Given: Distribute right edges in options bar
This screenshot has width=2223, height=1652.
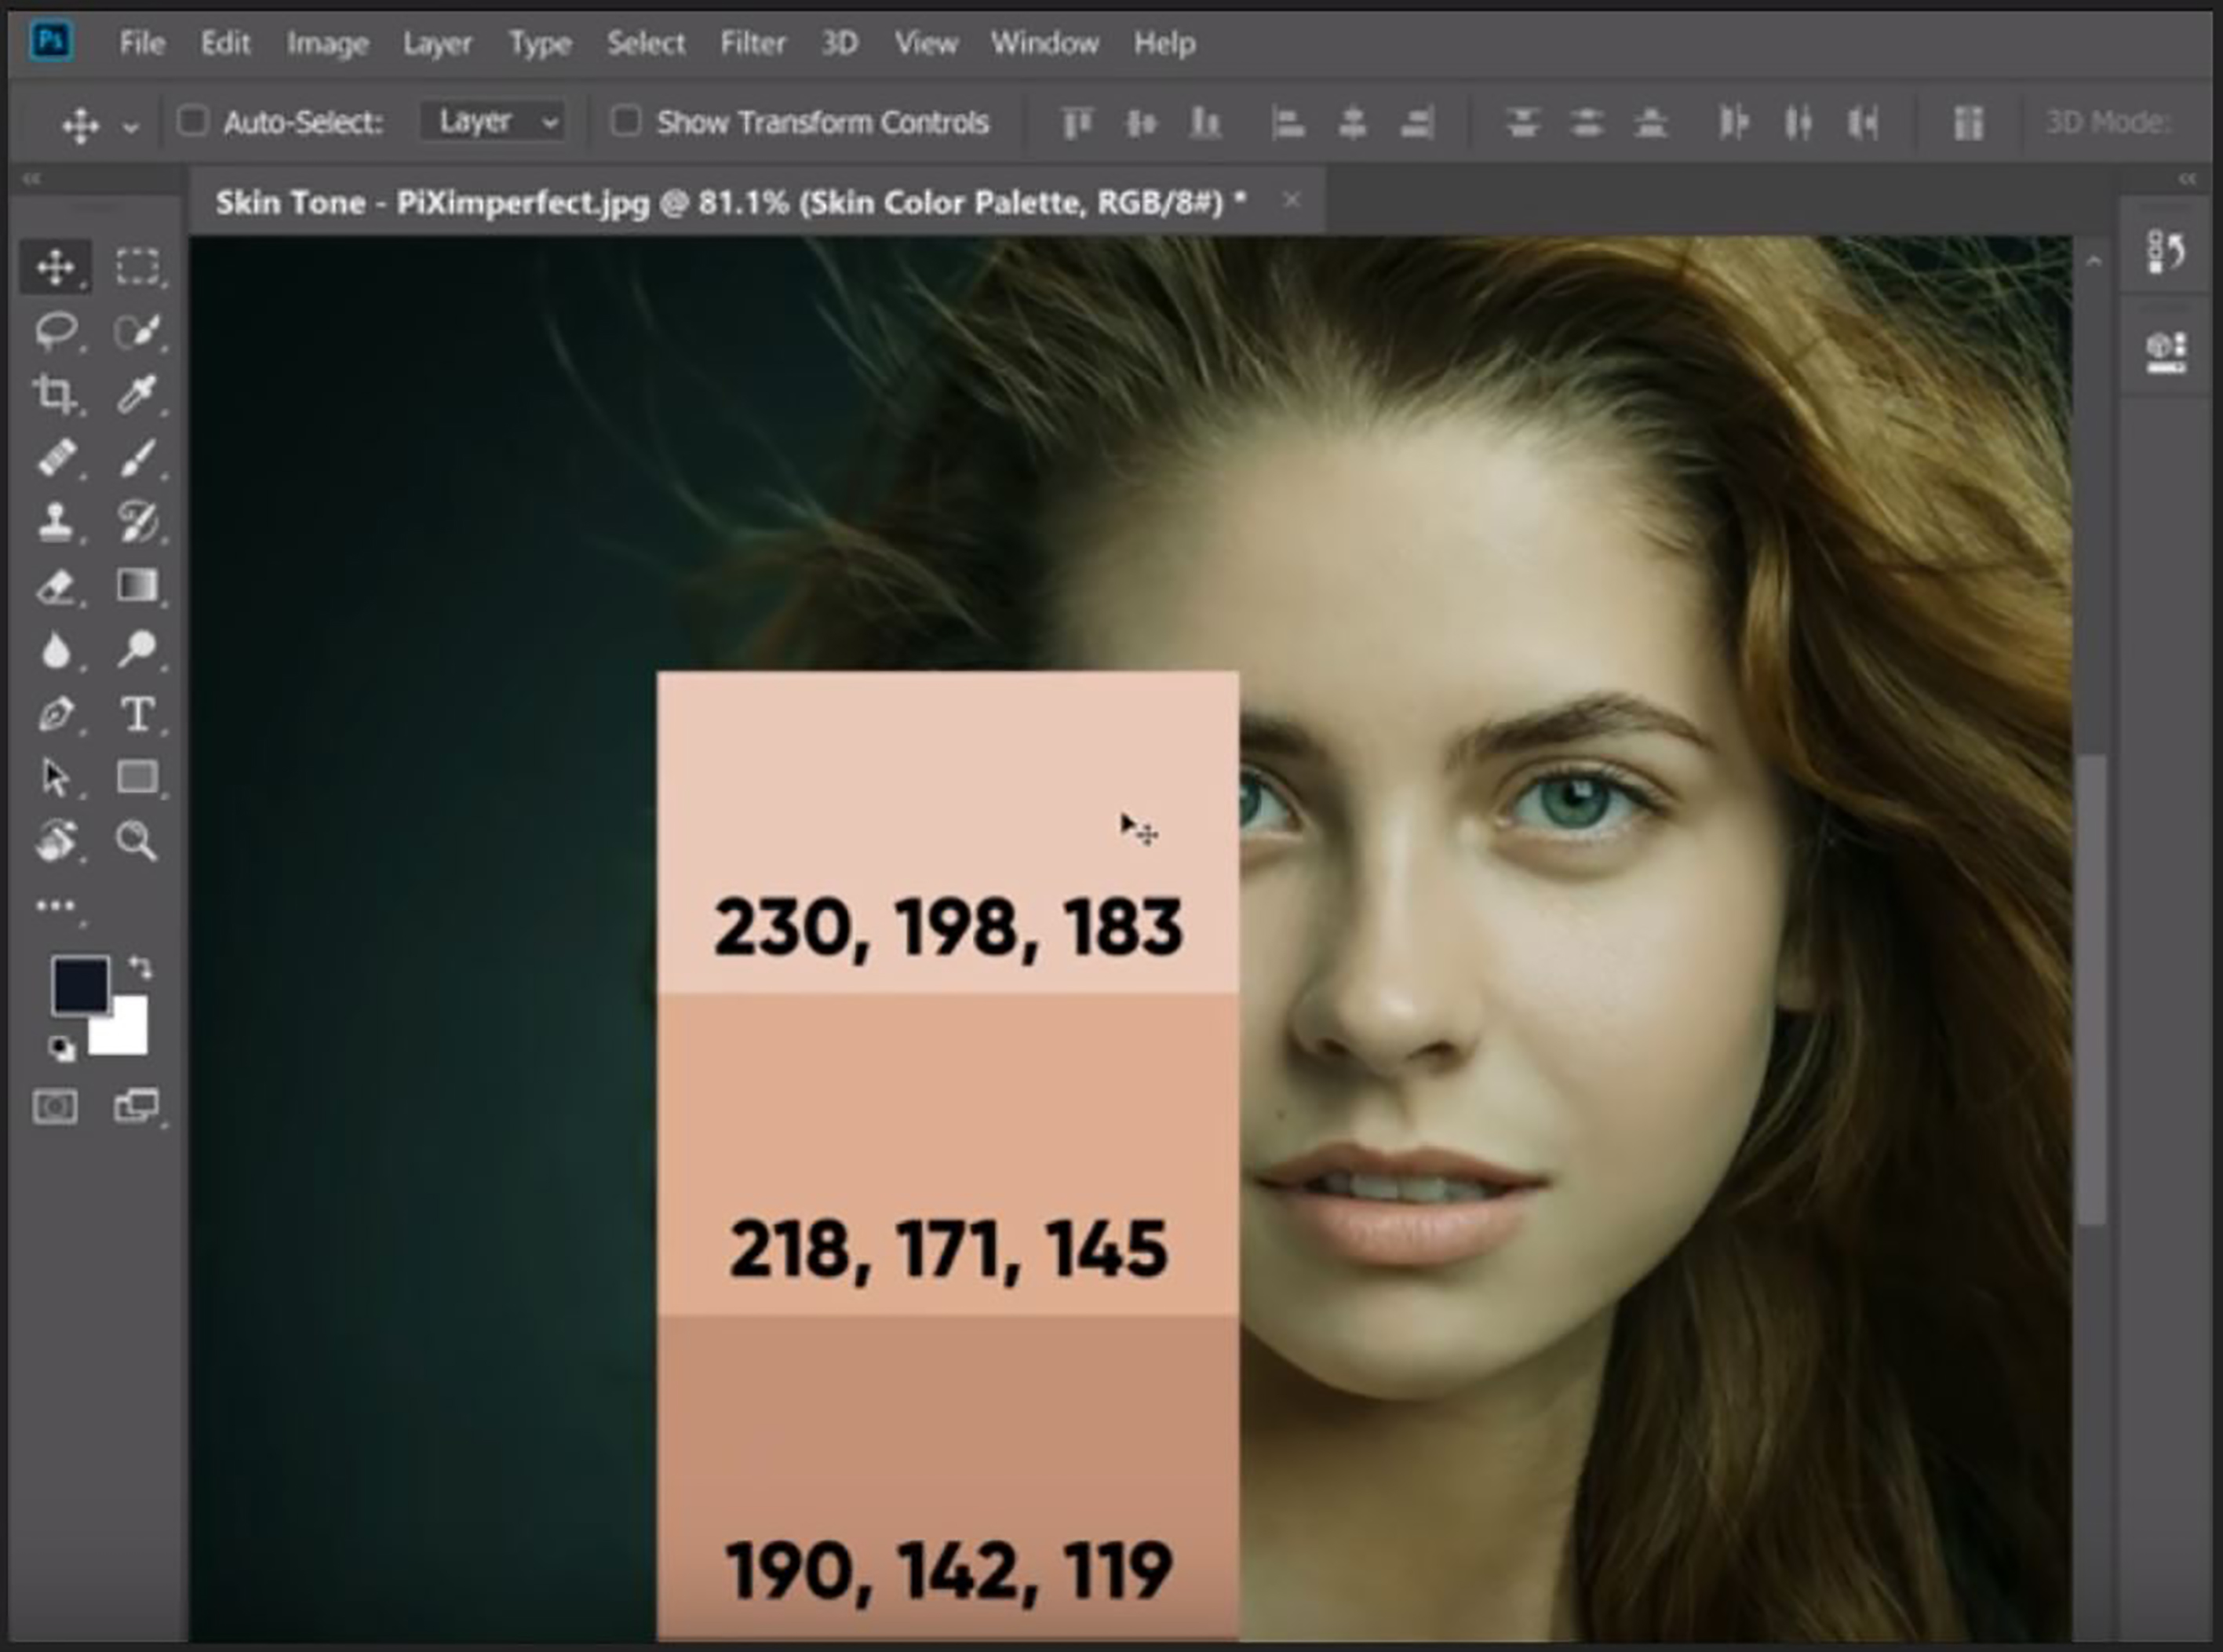Looking at the screenshot, I should tap(1862, 123).
